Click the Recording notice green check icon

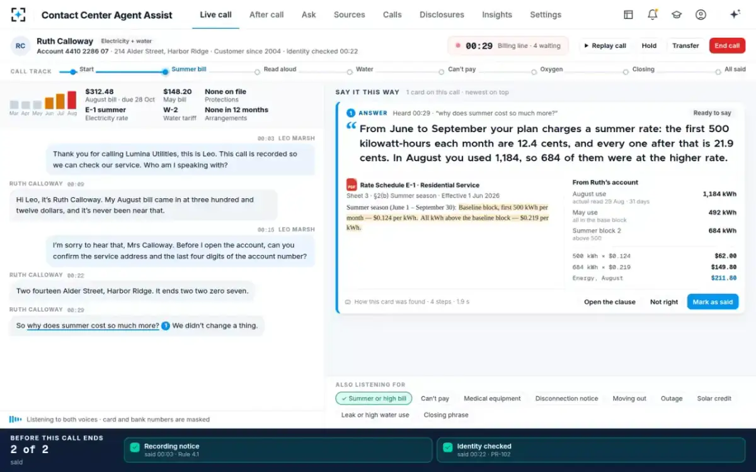134,447
